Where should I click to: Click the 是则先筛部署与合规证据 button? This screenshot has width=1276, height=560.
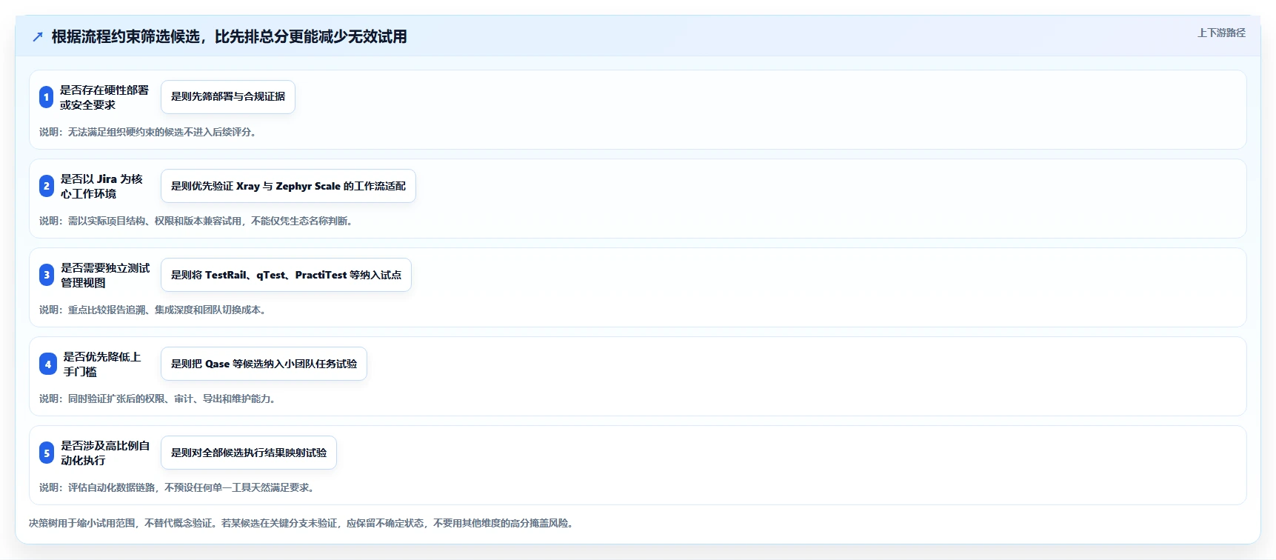[x=228, y=97]
